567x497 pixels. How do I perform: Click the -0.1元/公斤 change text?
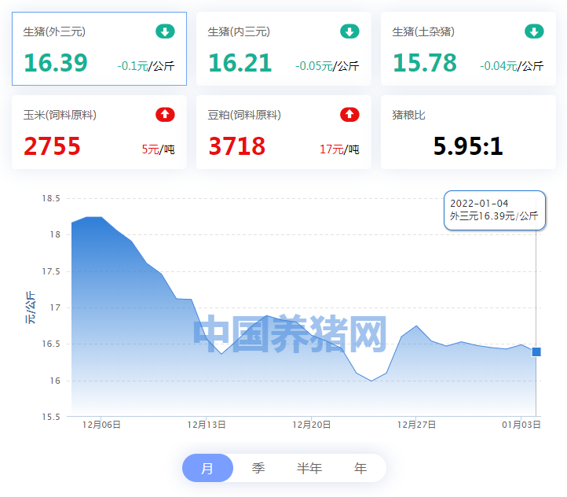146,66
